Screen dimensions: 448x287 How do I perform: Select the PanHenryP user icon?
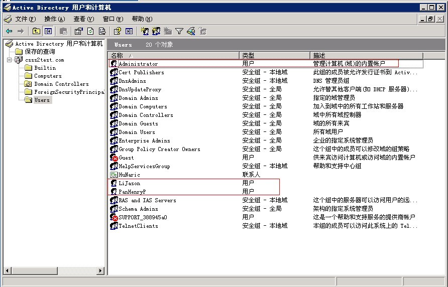coord(114,192)
